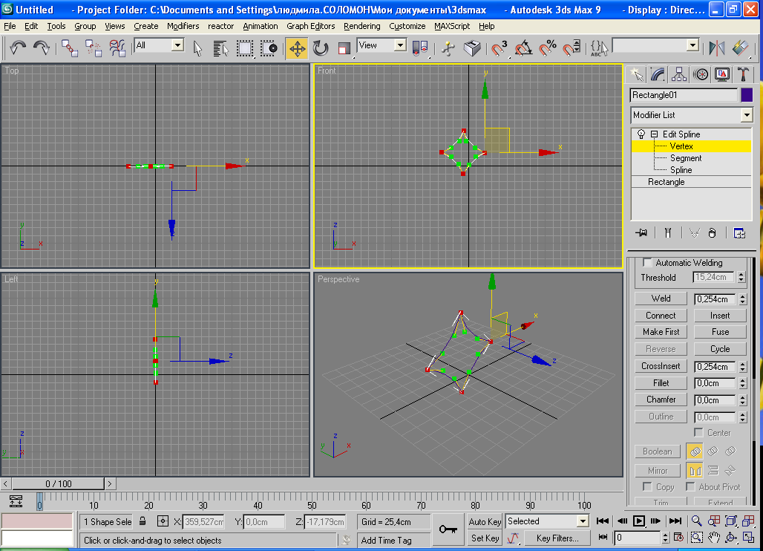Viewport: 763px width, 551px height.
Task: Toggle the Percent Snap icon
Action: 548,48
